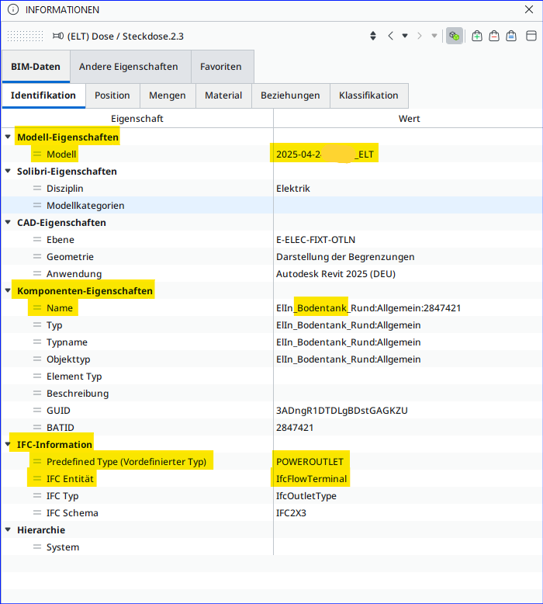
Task: Click the empty selection basket icon
Action: pyautogui.click(x=494, y=36)
